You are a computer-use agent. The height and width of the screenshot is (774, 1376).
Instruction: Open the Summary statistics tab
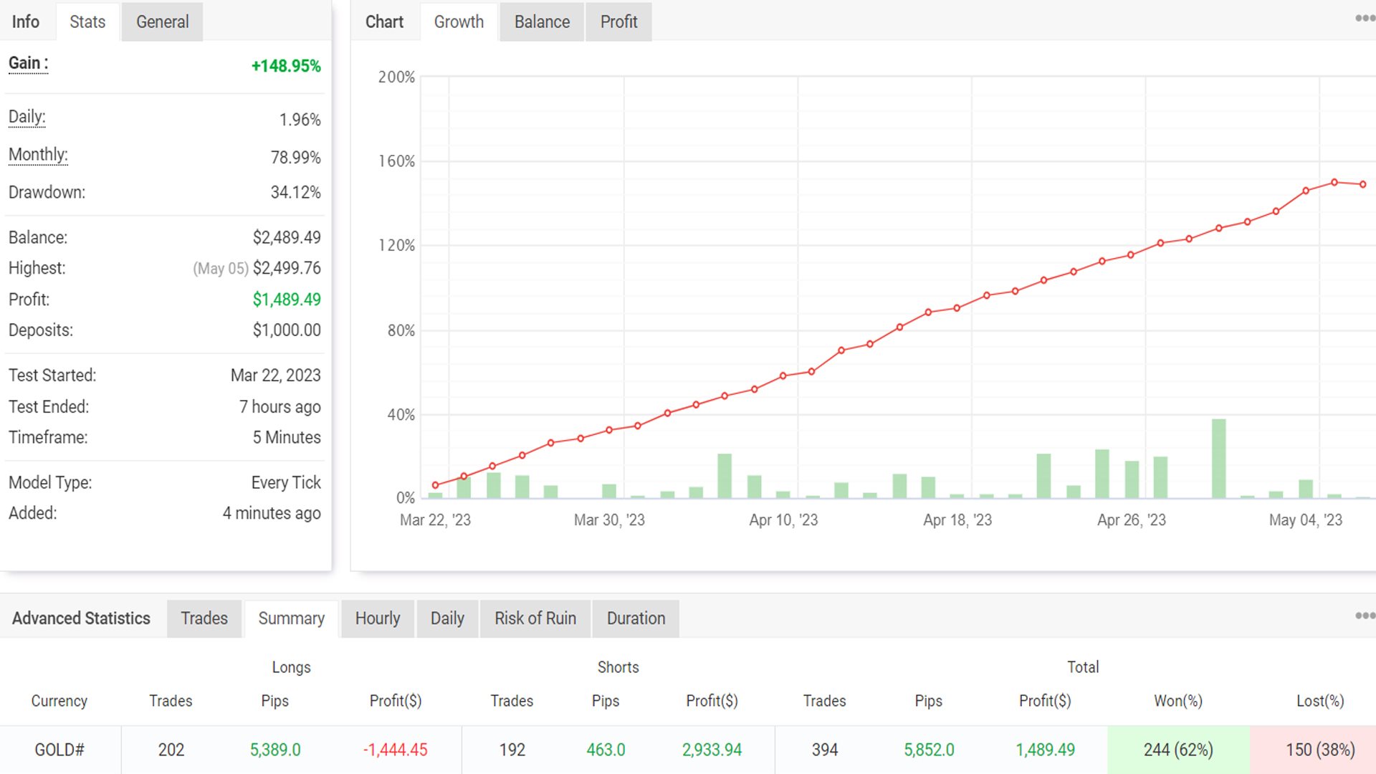point(291,618)
